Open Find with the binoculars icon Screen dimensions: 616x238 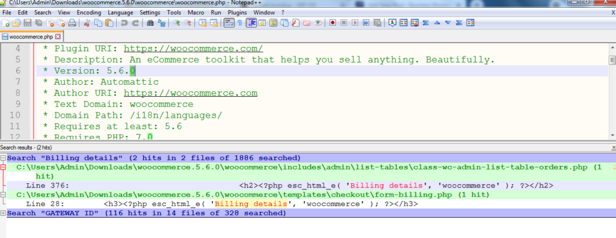[150, 23]
